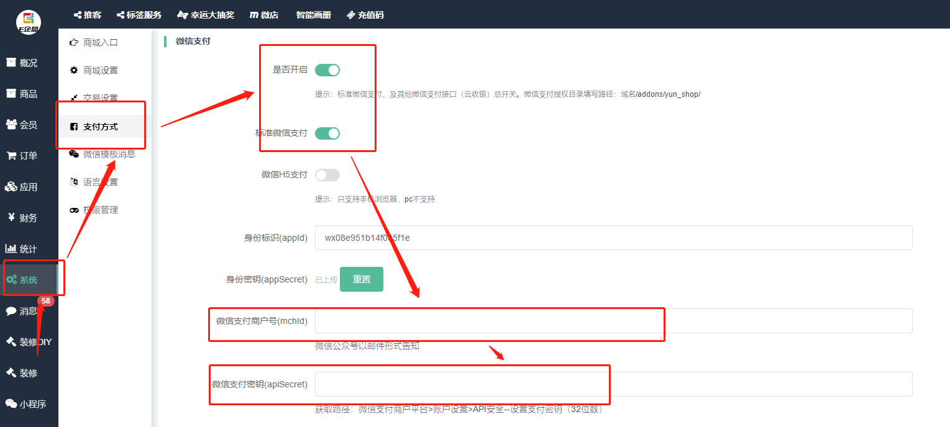Open the 概况 overview sidebar icon

[x=11, y=63]
